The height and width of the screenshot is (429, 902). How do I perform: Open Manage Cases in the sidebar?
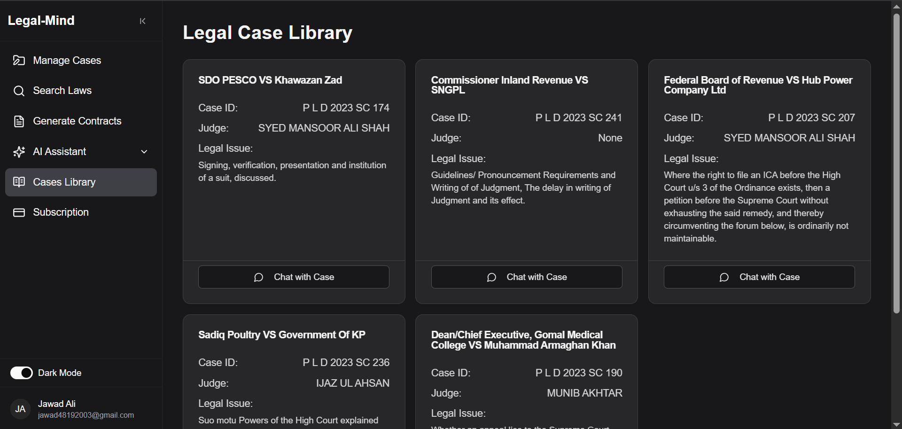click(81, 60)
